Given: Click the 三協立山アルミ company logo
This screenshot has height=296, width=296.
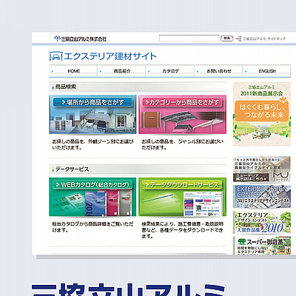Looking at the screenshot, I should coord(80,38).
